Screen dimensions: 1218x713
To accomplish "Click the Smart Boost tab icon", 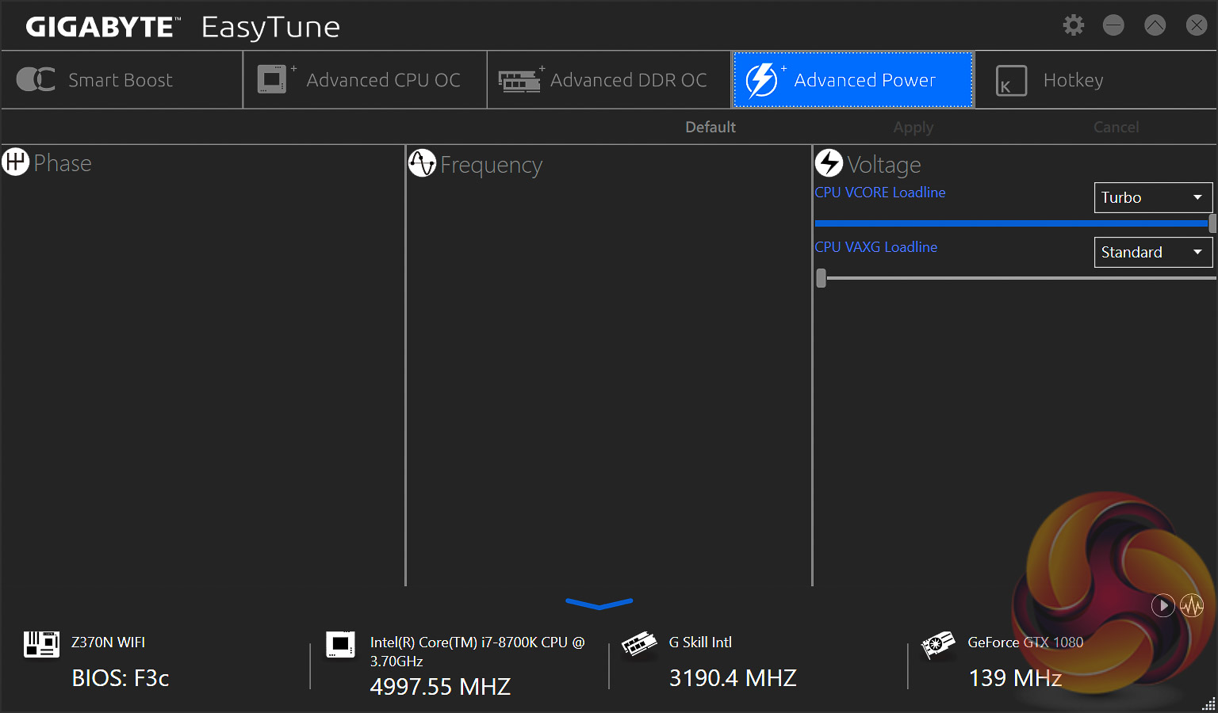I will (36, 79).
